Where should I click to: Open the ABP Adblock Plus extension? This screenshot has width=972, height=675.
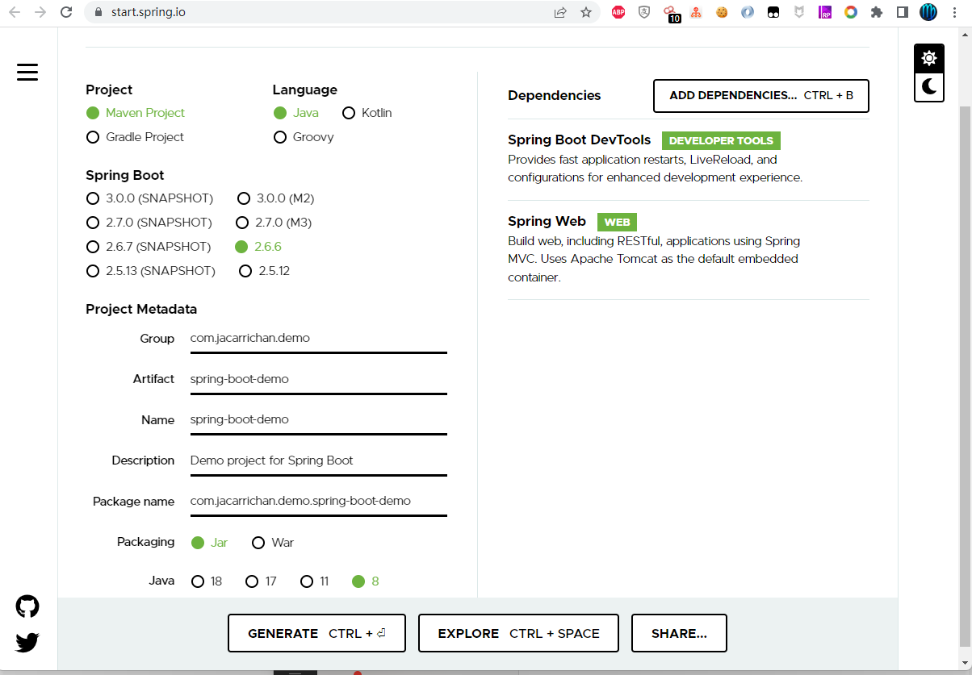(618, 12)
